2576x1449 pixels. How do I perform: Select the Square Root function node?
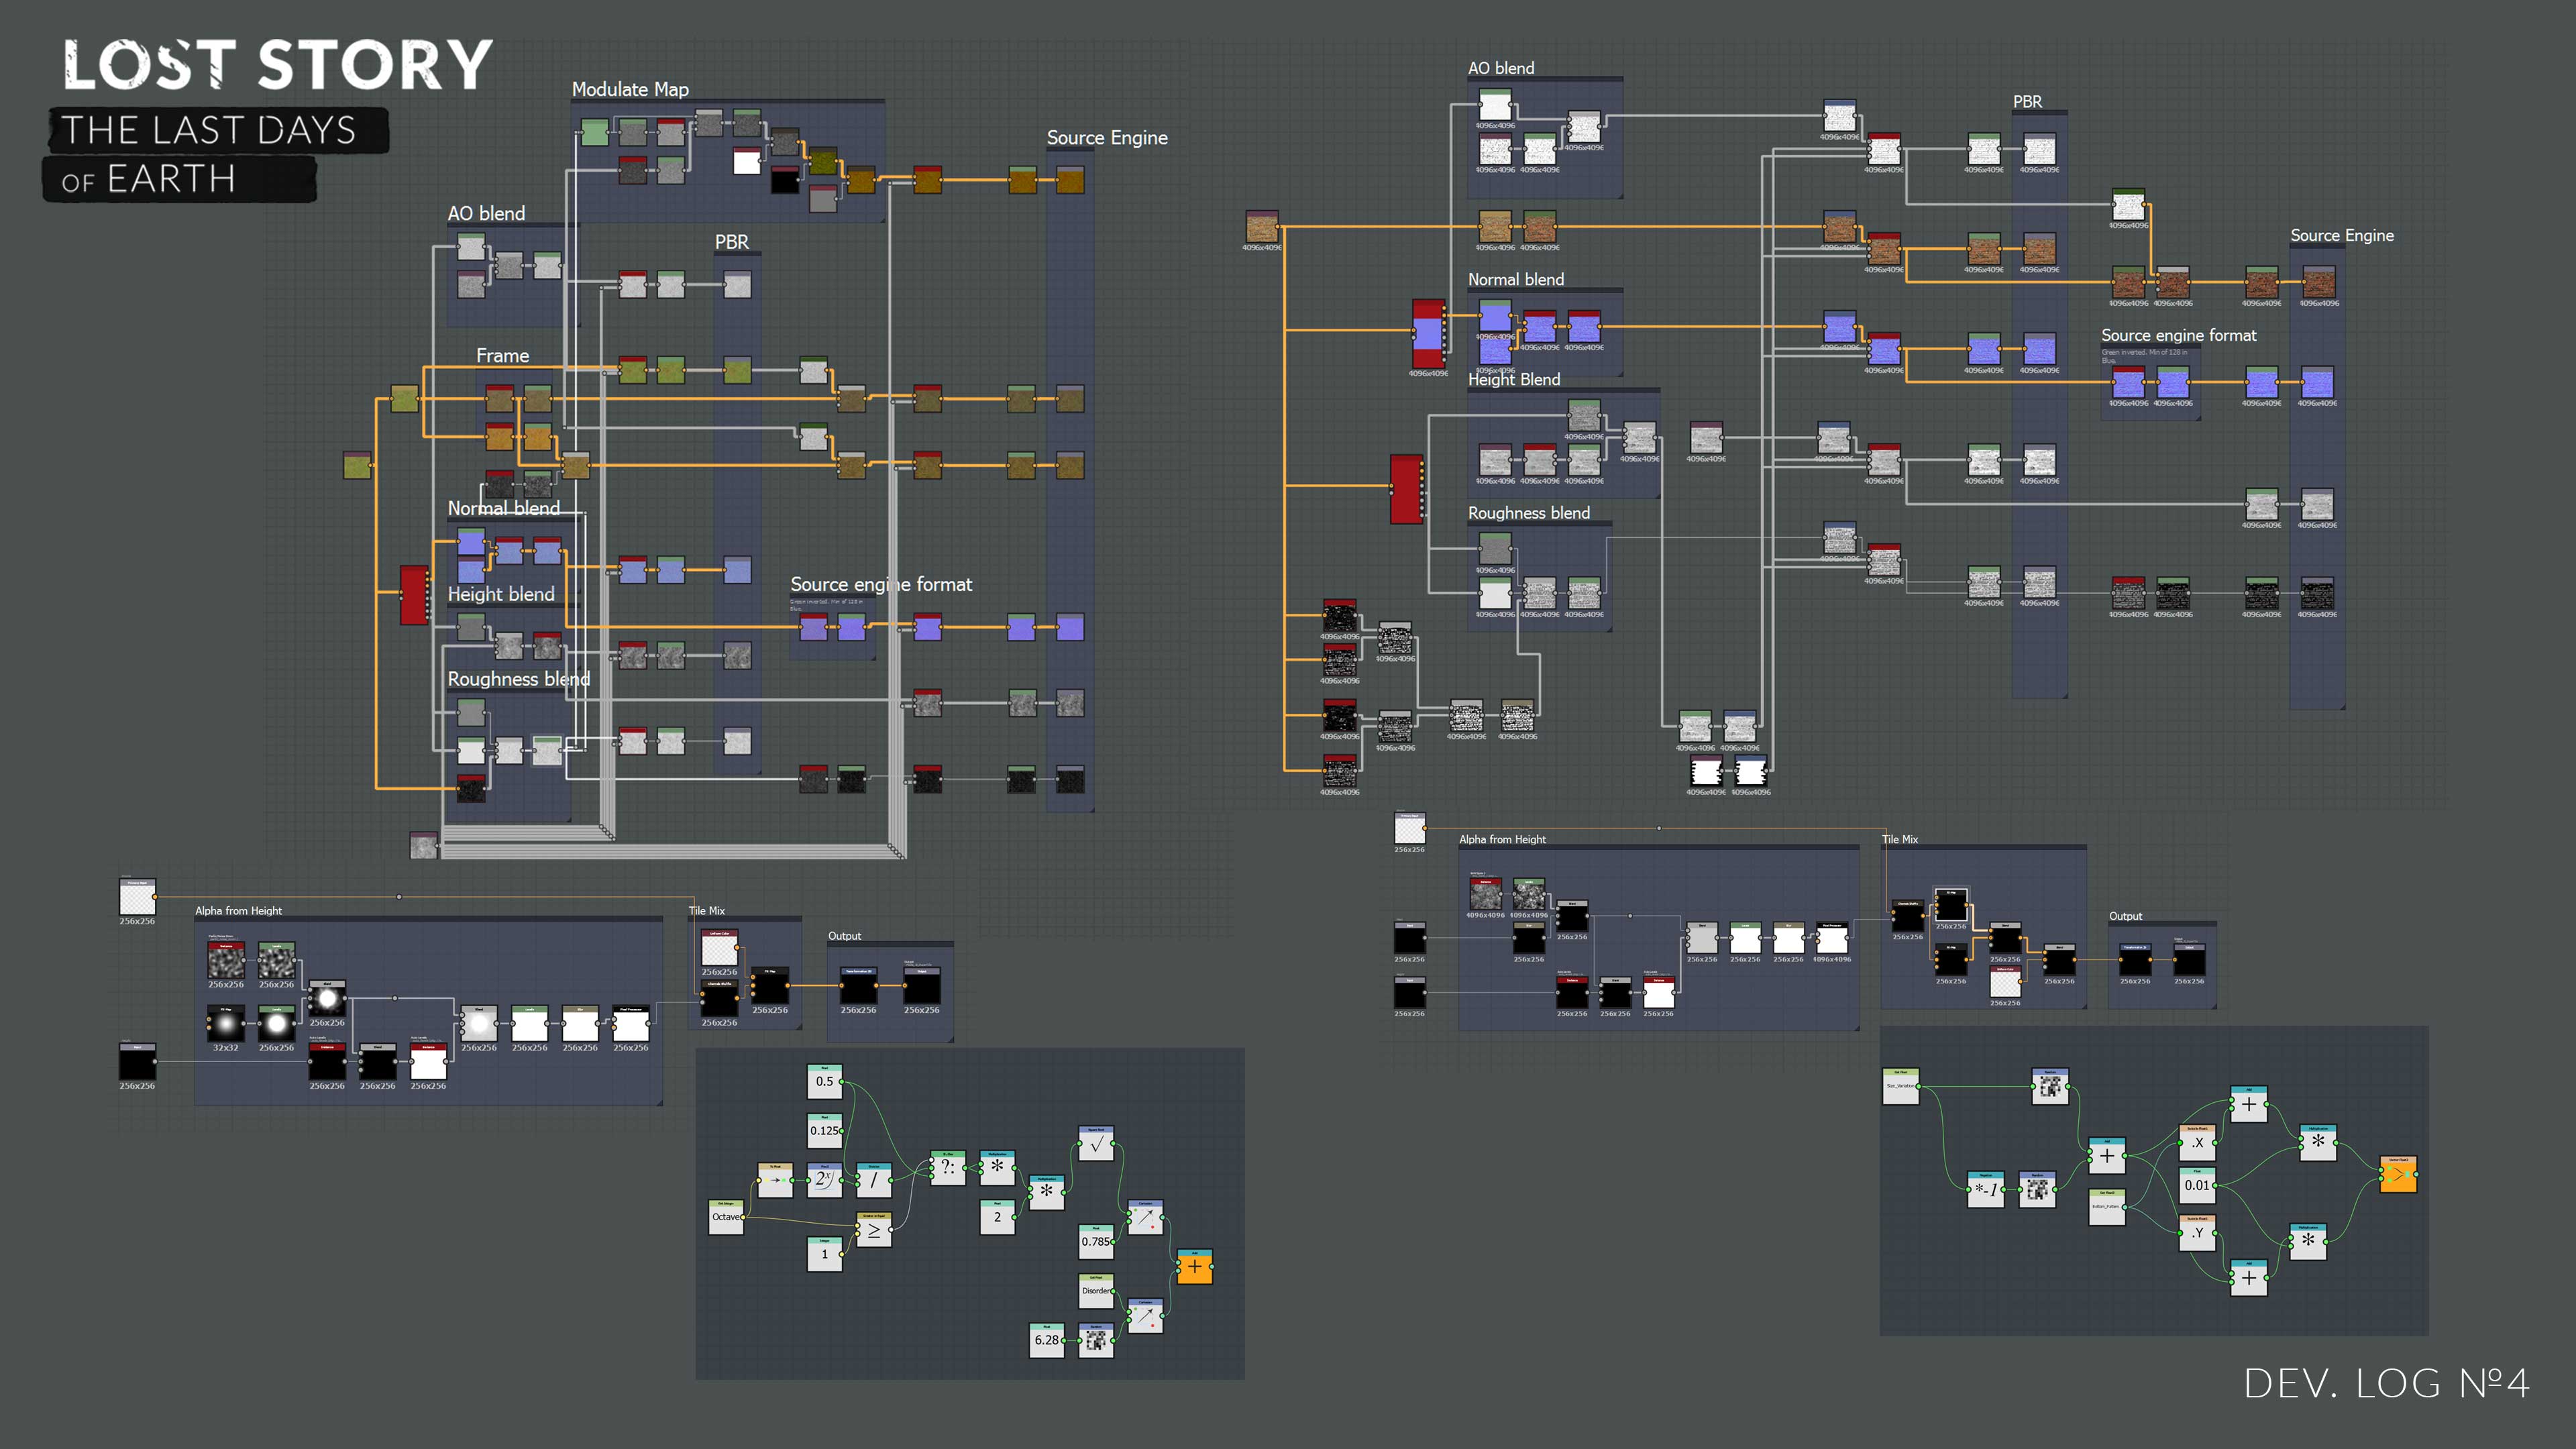click(x=1096, y=1143)
